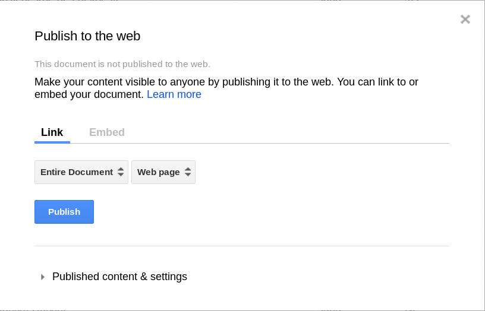485x311 pixels.
Task: Open the Learn more link
Action: click(174, 94)
